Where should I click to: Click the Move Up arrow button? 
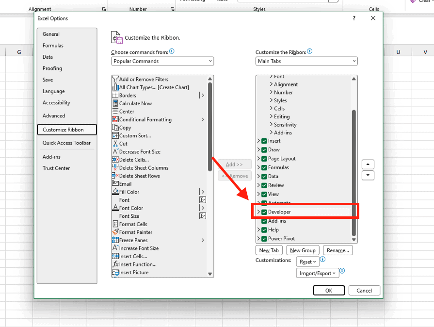(368, 164)
